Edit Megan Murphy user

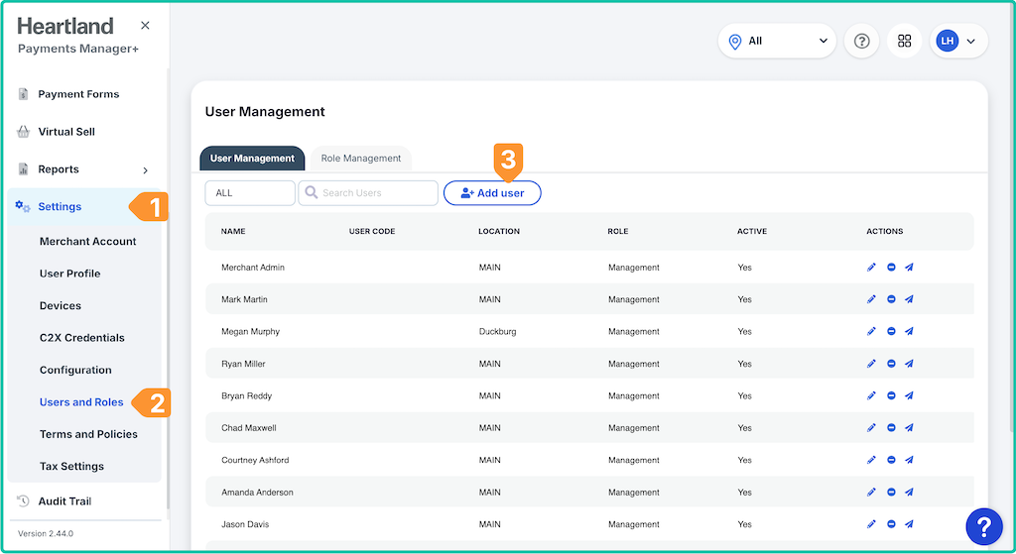871,331
